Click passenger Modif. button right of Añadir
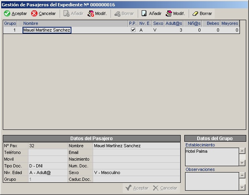 pyautogui.click(x=175, y=13)
